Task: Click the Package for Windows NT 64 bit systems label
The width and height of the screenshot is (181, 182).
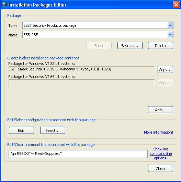Action: 42,77
